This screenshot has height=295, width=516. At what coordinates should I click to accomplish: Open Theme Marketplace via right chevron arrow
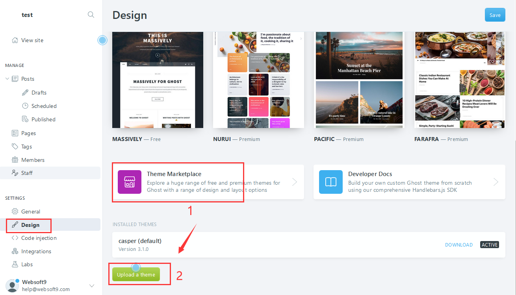click(295, 182)
